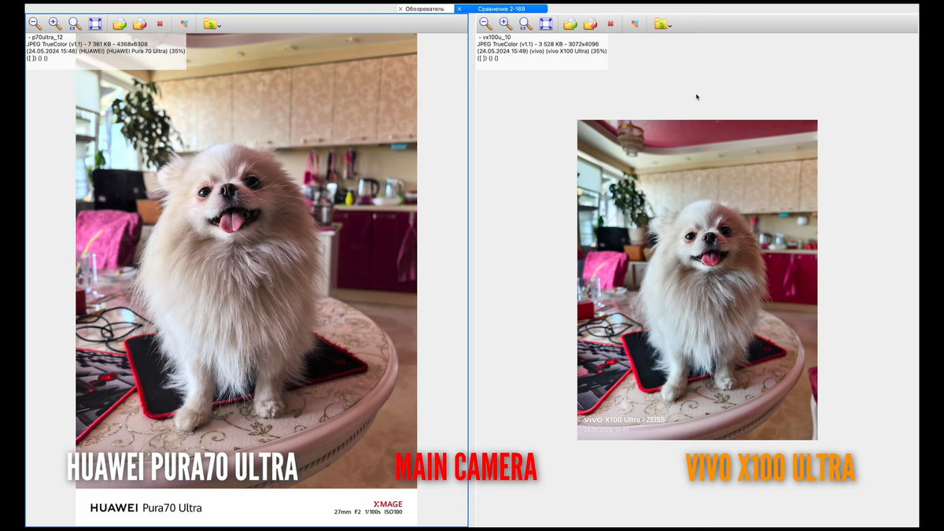Click the file name vx100u_10
Screen dimensions: 944x531
496,37
